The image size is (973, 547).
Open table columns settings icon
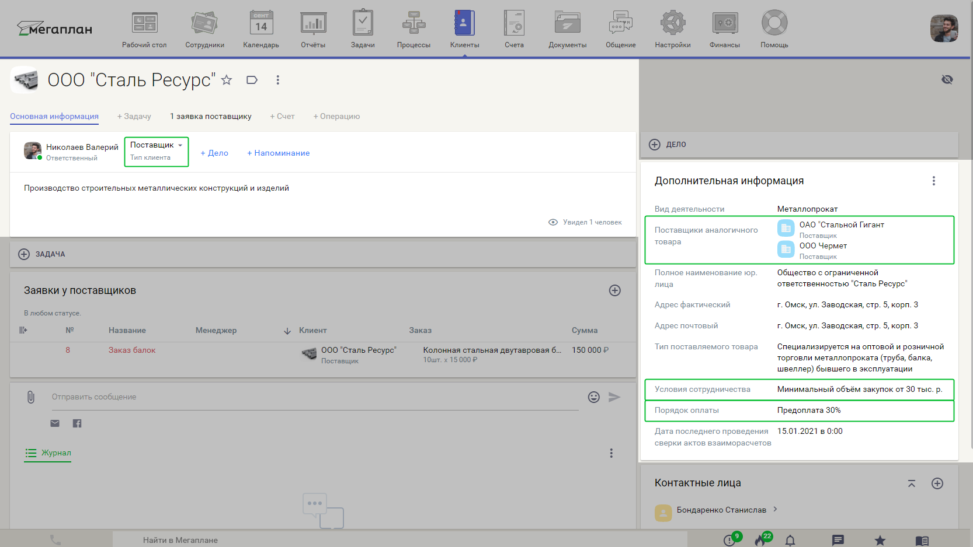[x=23, y=330]
